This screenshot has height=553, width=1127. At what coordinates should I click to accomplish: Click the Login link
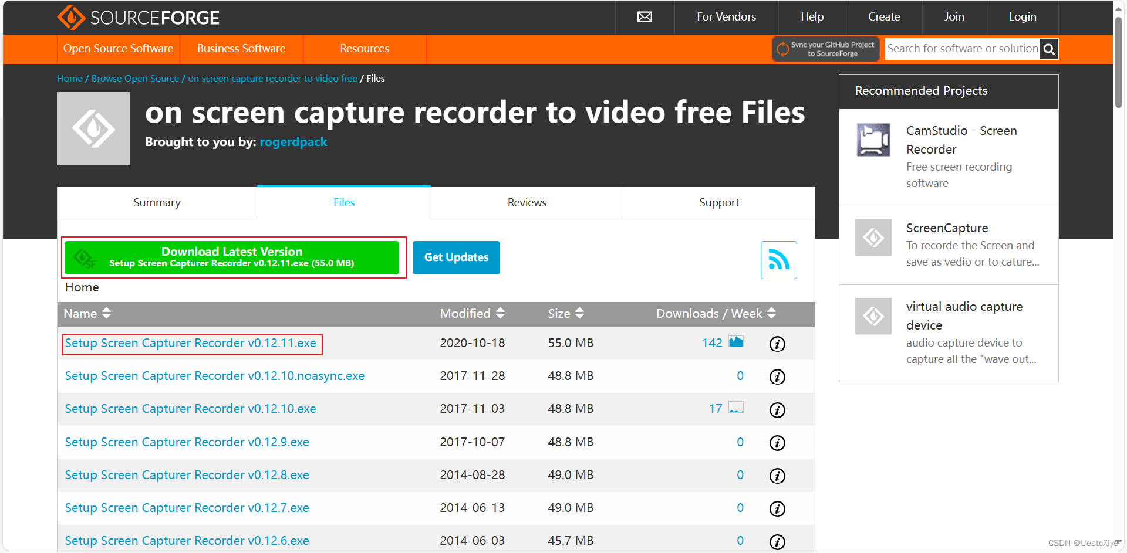[1023, 17]
